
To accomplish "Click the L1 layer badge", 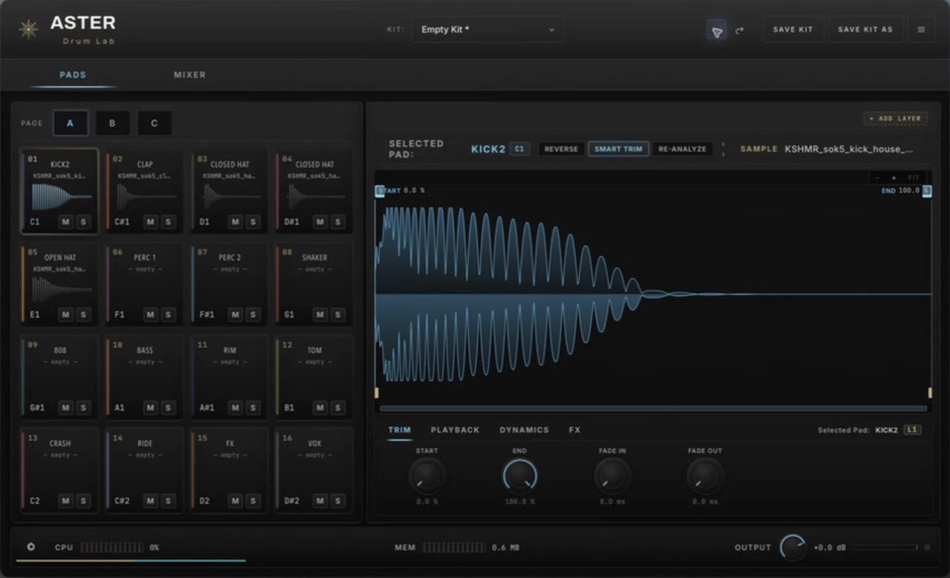I will [912, 430].
